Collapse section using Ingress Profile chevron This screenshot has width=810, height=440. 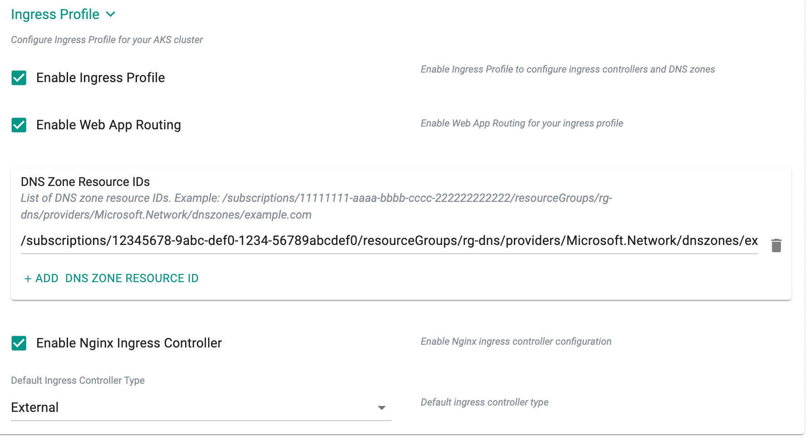pyautogui.click(x=111, y=15)
